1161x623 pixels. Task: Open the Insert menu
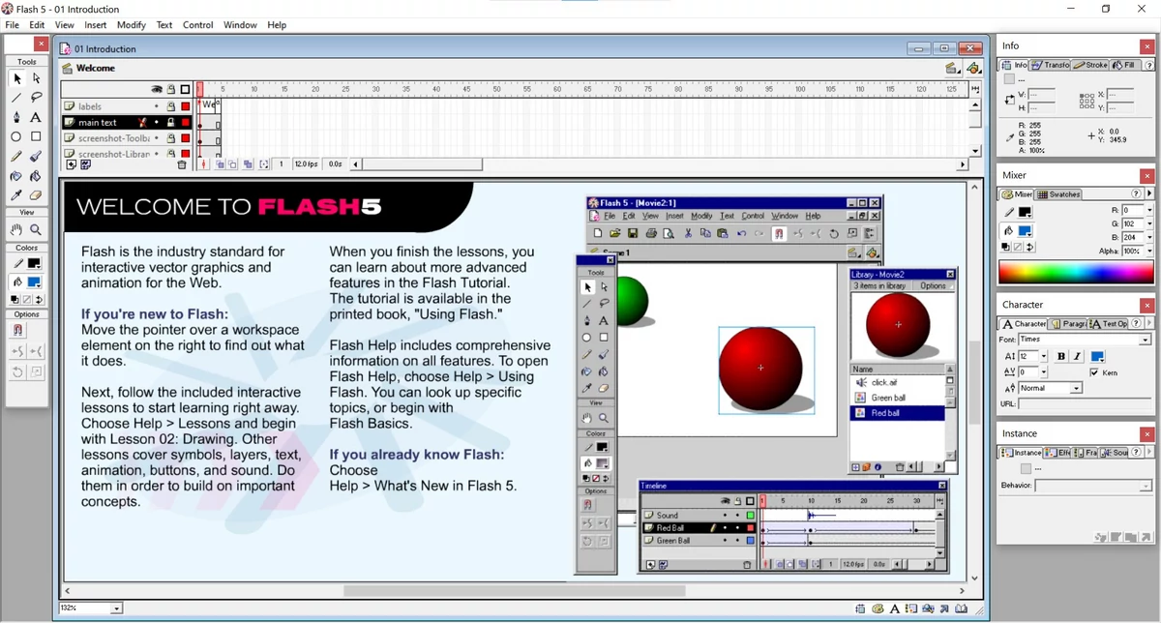96,25
